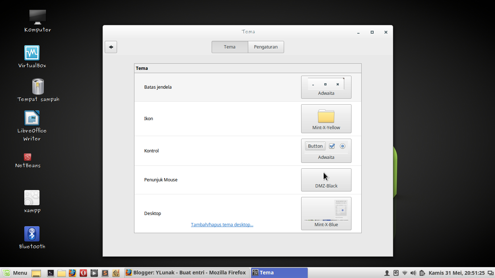Open Tambah/hapus tema desktop link
This screenshot has width=495, height=278.
point(222,224)
